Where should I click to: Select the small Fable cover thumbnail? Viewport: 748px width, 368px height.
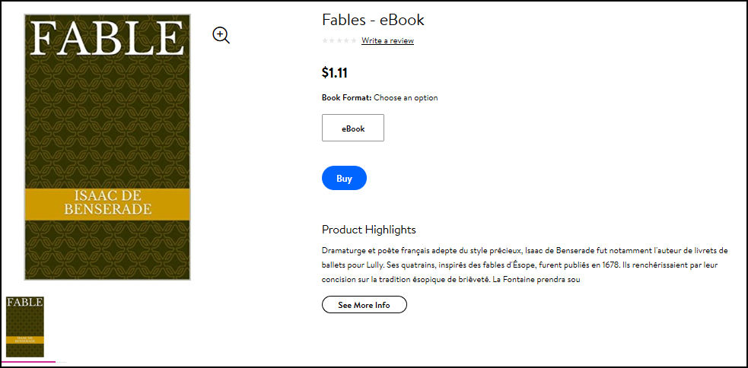coord(25,326)
